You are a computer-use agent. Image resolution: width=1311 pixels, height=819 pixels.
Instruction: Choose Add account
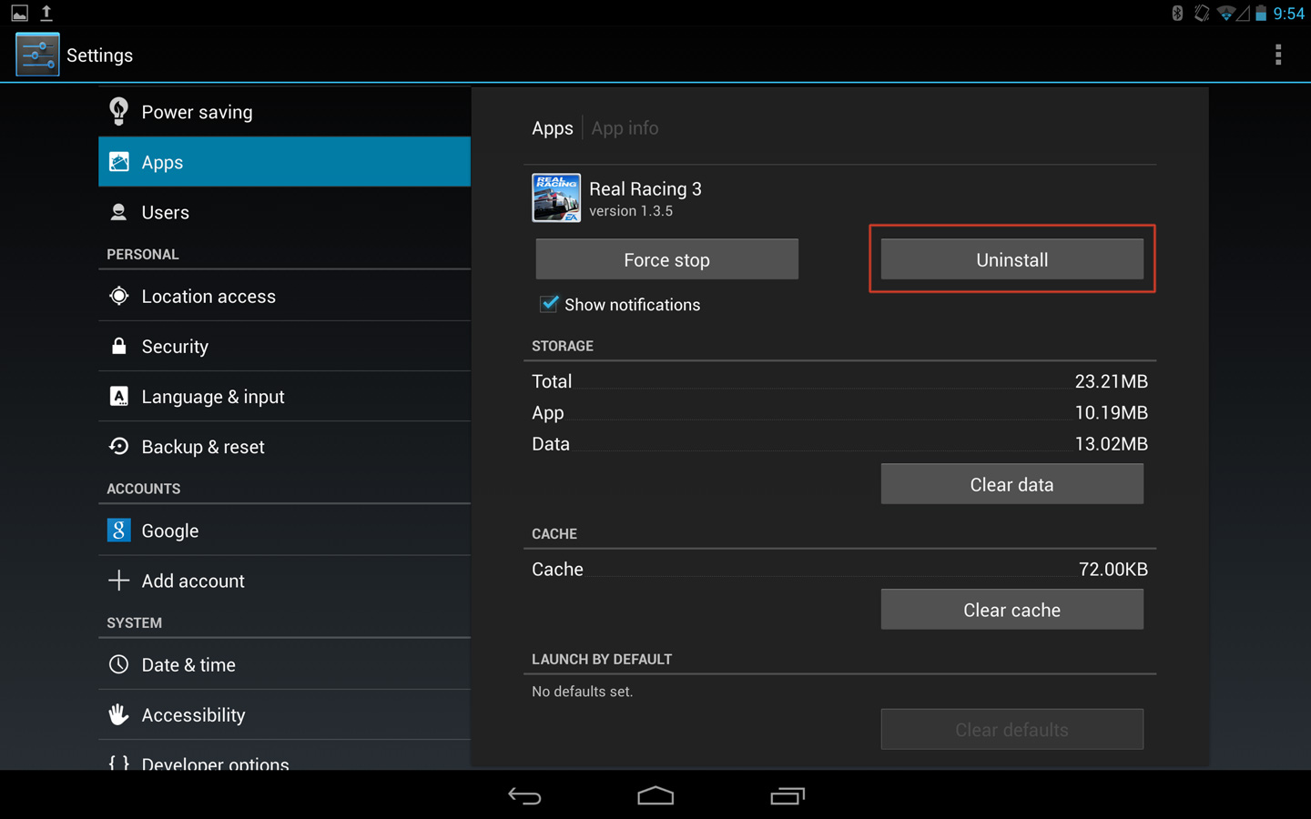tap(284, 581)
